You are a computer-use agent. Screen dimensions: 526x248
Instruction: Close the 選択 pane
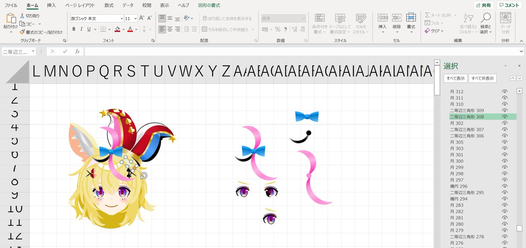tap(519, 66)
